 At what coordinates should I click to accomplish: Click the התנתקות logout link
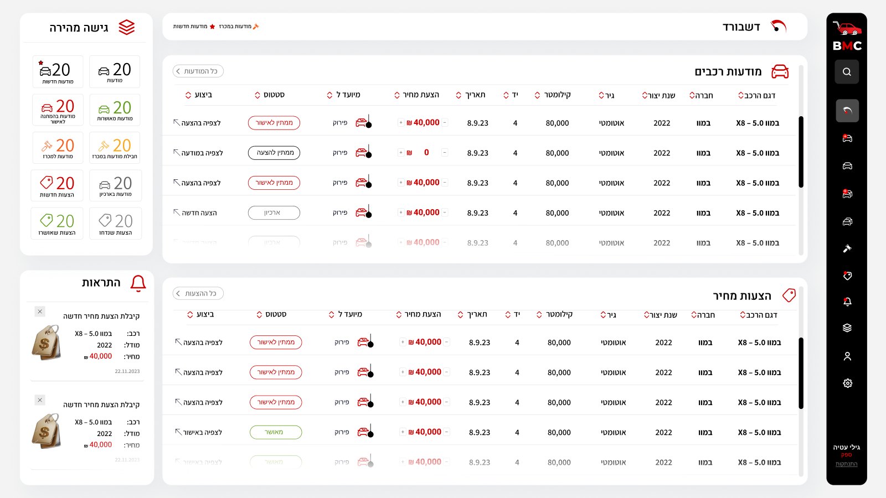pos(846,464)
